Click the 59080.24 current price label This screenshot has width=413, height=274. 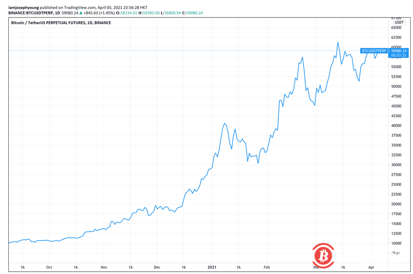tap(399, 51)
